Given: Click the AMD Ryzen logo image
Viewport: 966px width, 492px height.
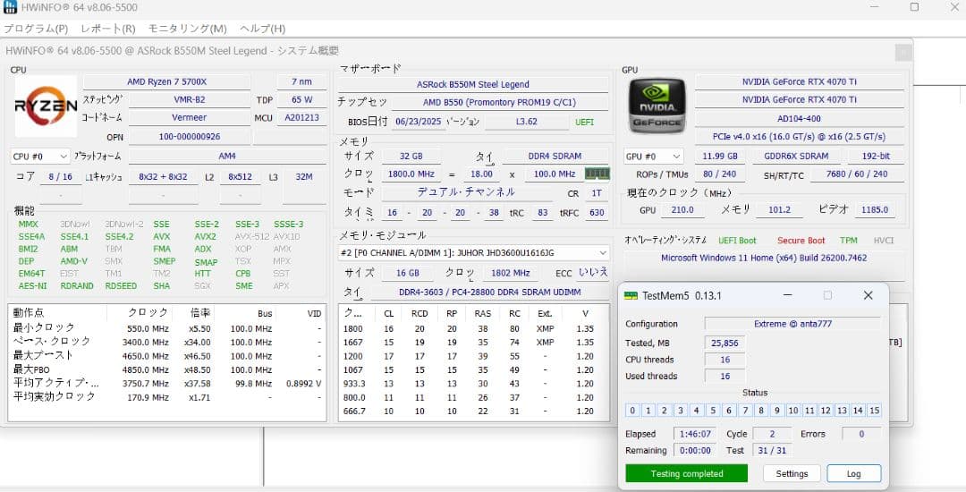Looking at the screenshot, I should [47, 106].
